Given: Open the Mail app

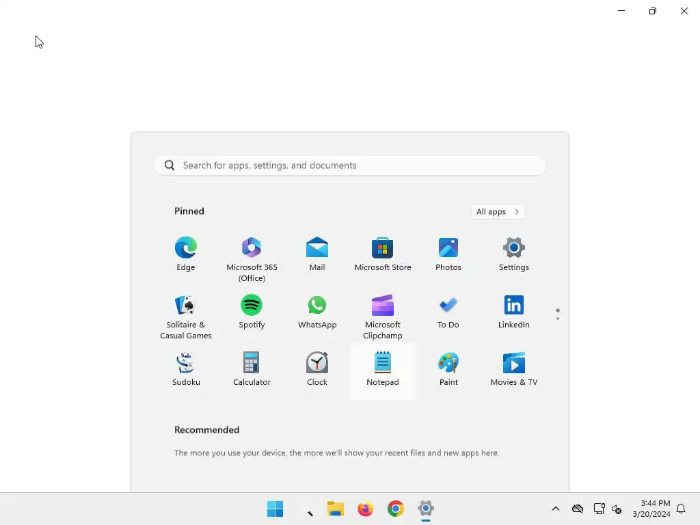Looking at the screenshot, I should [x=317, y=254].
